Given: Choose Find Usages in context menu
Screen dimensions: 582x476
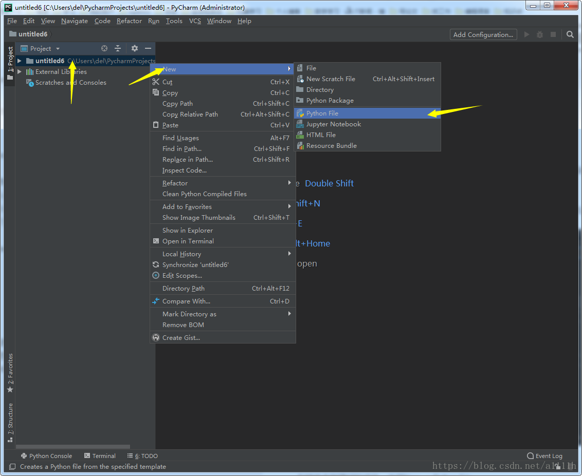Looking at the screenshot, I should 223,138.
